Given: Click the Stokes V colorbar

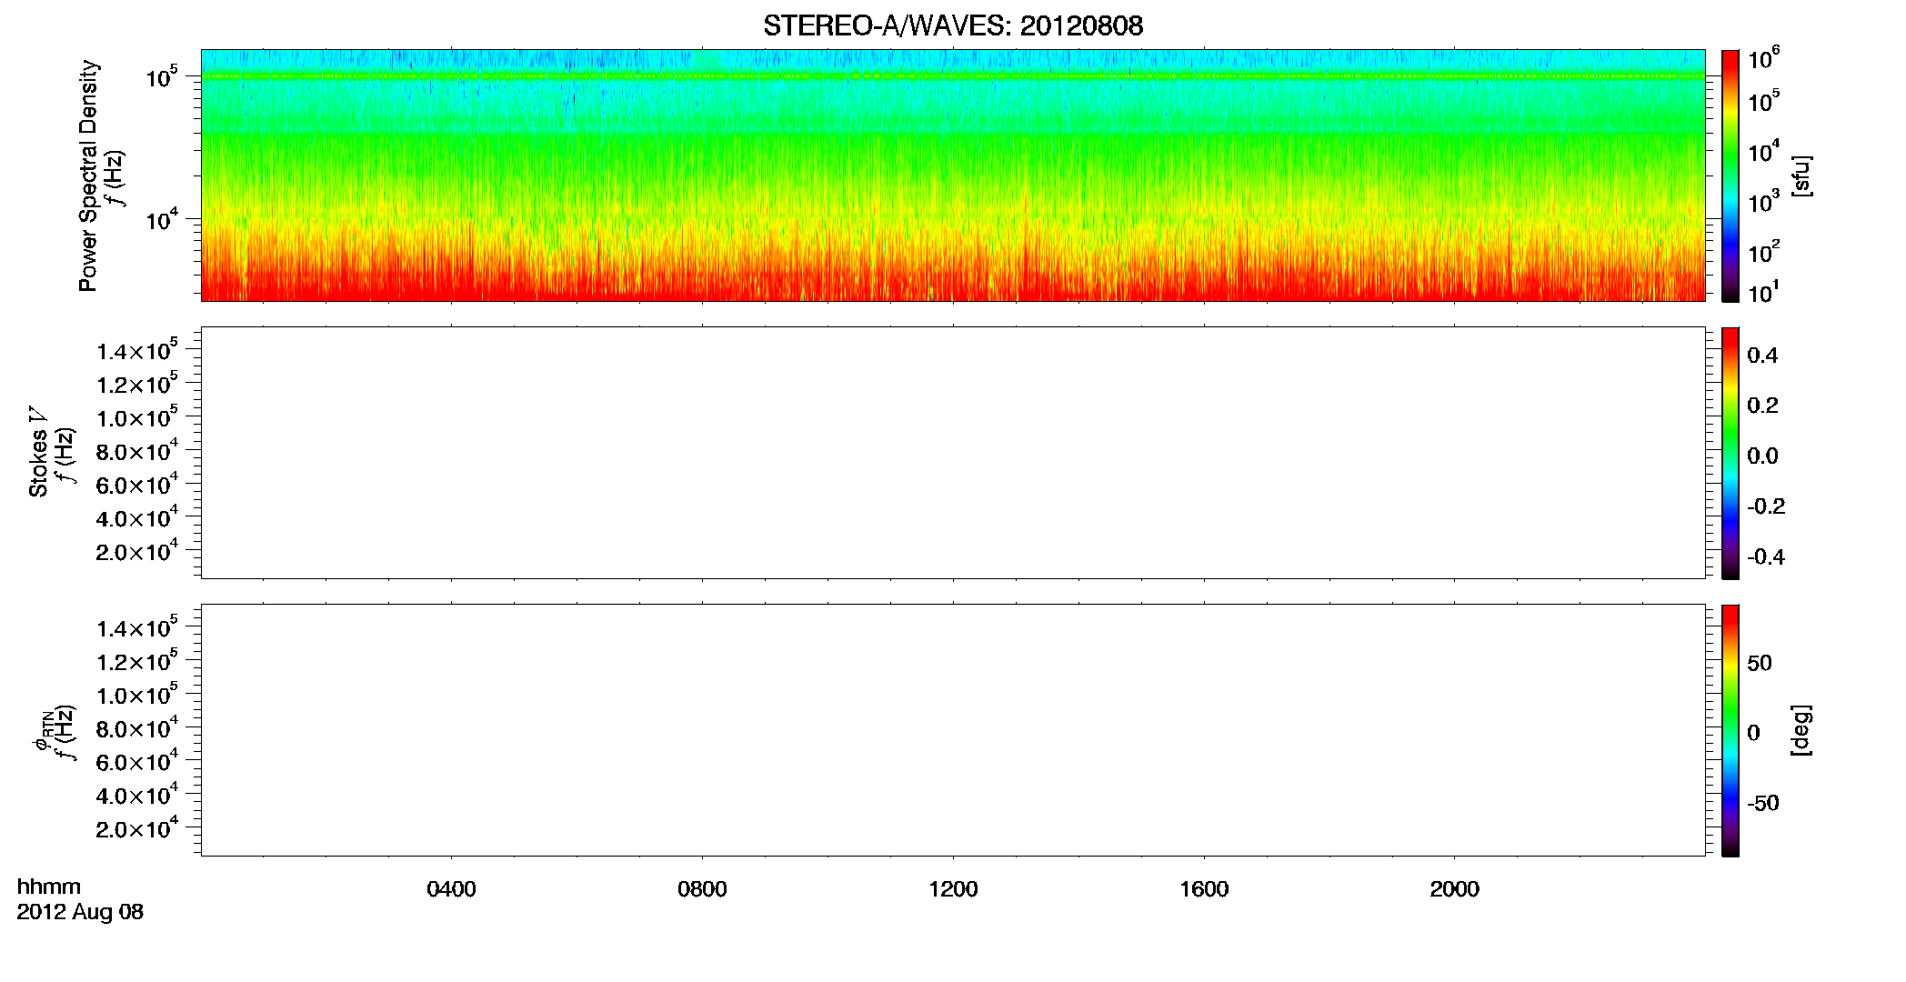Looking at the screenshot, I should point(1730,453).
